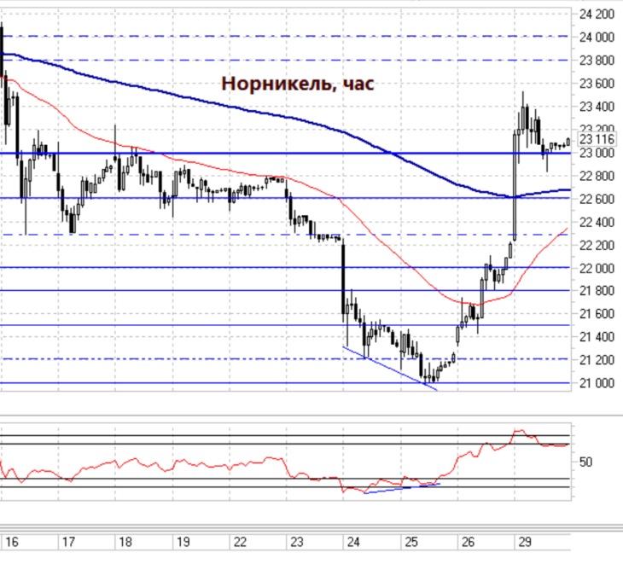Select date 25 on the time axis
The width and height of the screenshot is (623, 564).
[411, 542]
